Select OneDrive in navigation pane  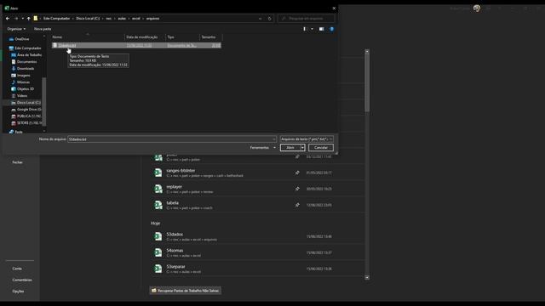pos(22,39)
